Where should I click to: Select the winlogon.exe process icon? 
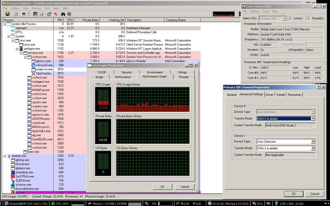tap(21, 49)
